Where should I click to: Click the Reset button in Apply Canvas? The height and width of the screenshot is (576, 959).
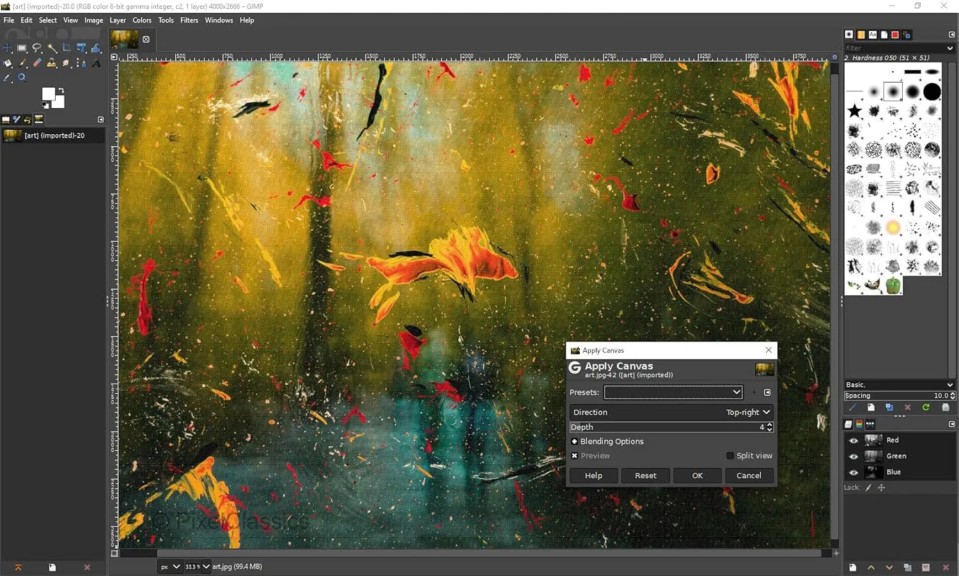coord(645,475)
